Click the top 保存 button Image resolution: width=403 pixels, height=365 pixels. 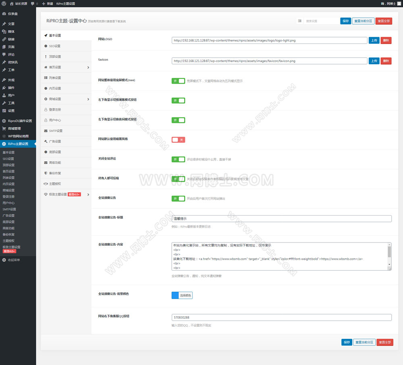tap(345, 21)
